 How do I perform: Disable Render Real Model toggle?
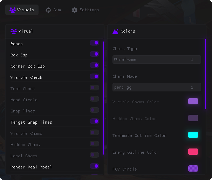point(94,166)
